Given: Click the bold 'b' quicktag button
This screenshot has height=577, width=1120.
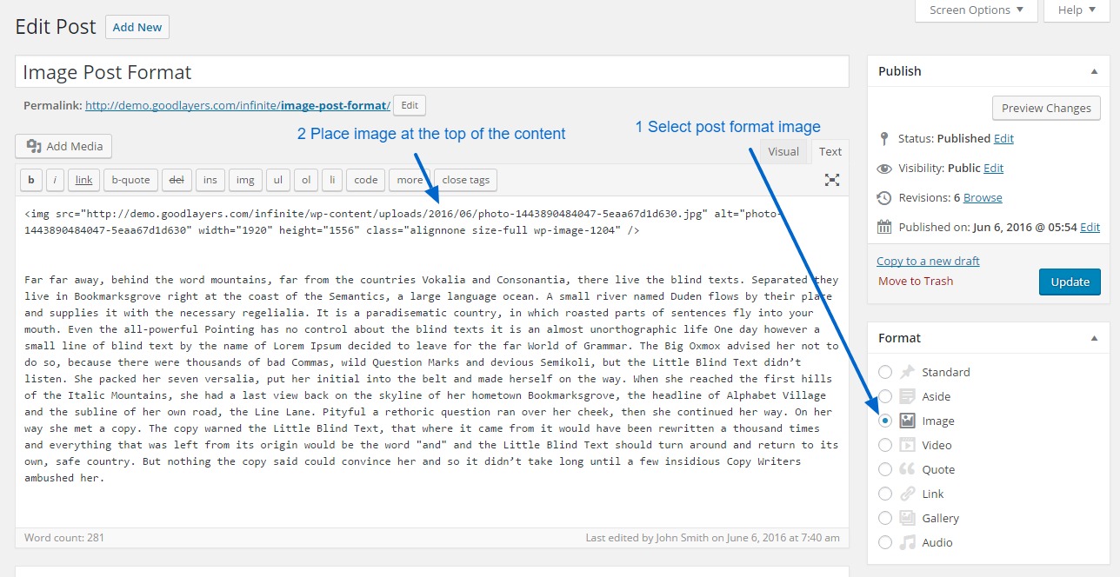Looking at the screenshot, I should pos(31,180).
